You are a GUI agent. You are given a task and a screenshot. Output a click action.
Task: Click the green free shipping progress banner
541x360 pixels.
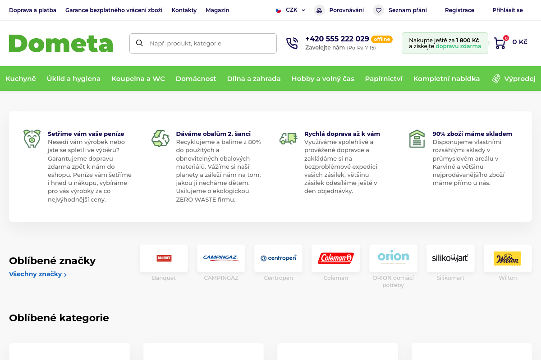[x=445, y=43]
